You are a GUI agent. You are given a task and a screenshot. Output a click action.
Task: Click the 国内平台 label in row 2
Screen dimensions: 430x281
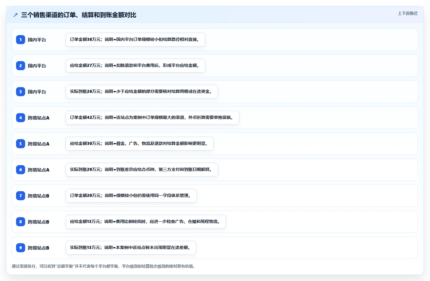pos(37,66)
